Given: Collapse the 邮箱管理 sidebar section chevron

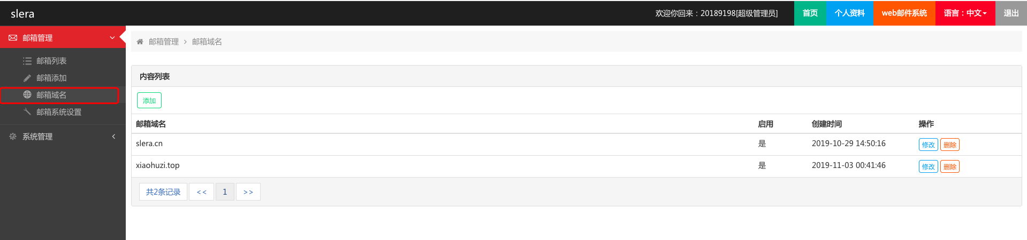Looking at the screenshot, I should coord(112,38).
